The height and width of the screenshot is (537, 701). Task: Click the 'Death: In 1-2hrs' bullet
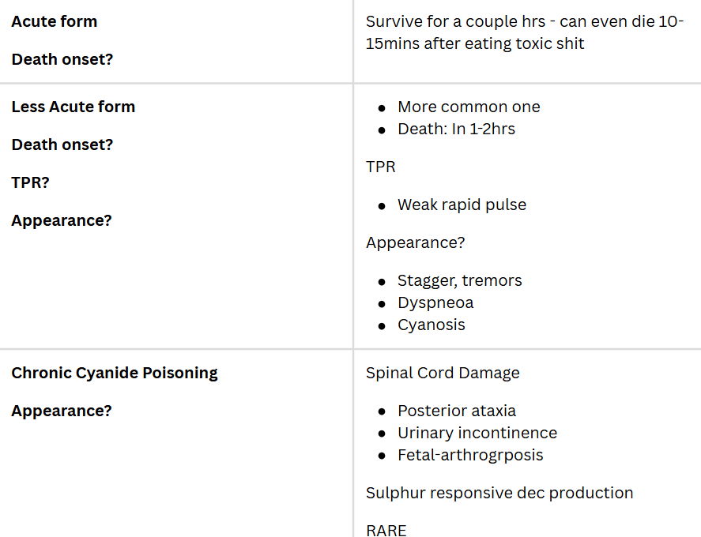point(456,129)
